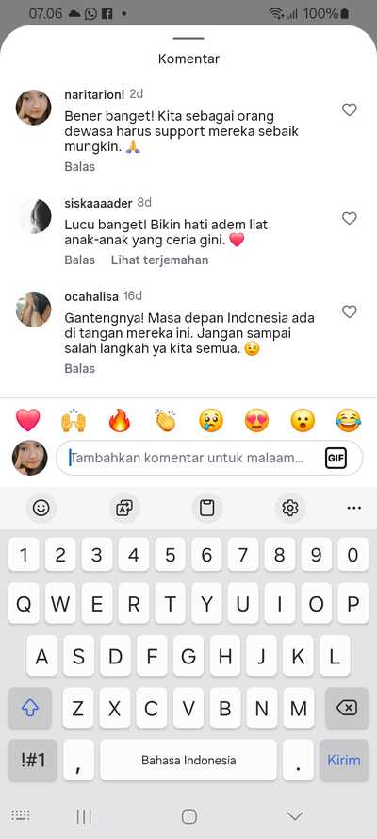This screenshot has height=839, width=377.
Task: Expand the keyboard toolbar three-dot menu
Action: [354, 508]
